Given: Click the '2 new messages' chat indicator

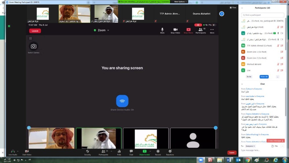Looking at the screenshot, I should 275,141.
